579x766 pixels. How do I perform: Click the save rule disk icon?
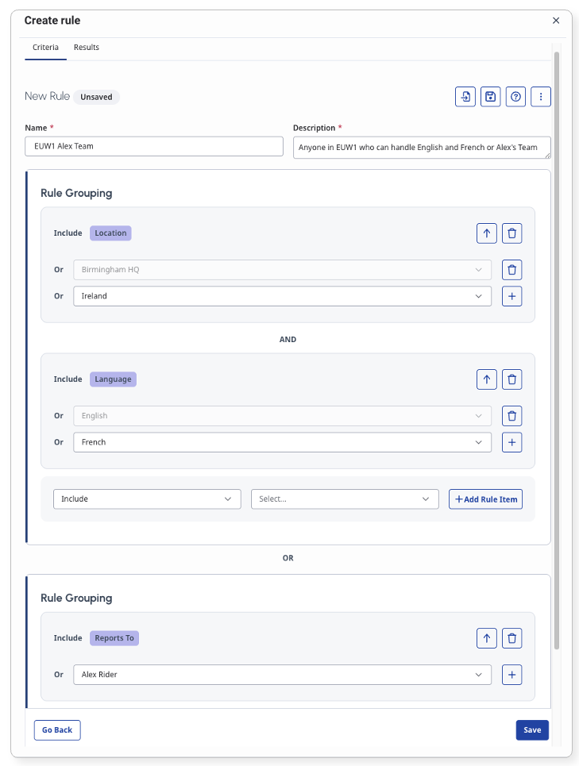[491, 97]
